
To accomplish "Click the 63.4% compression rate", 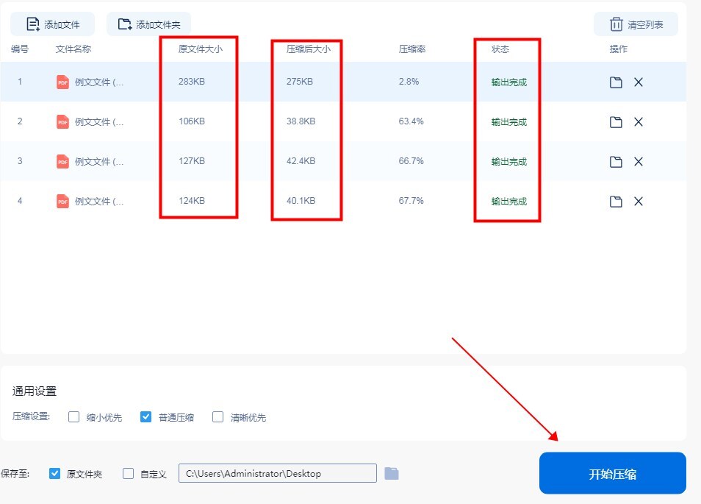I will coord(411,121).
